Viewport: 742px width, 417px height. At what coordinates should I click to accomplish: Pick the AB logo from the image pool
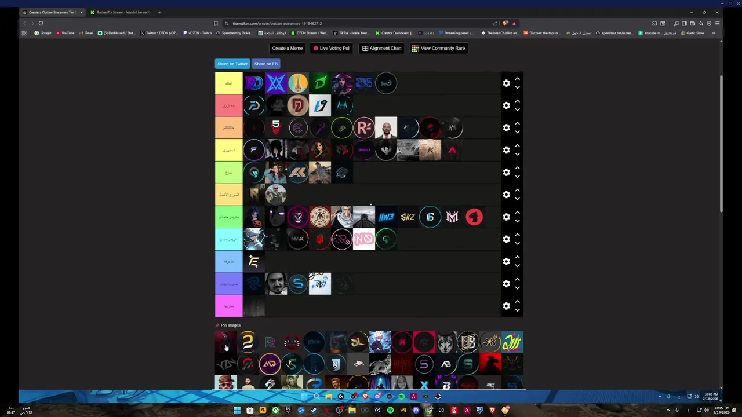[x=446, y=364]
